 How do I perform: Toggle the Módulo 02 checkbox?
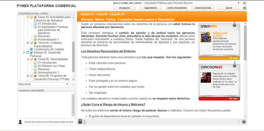click(x=32, y=53)
